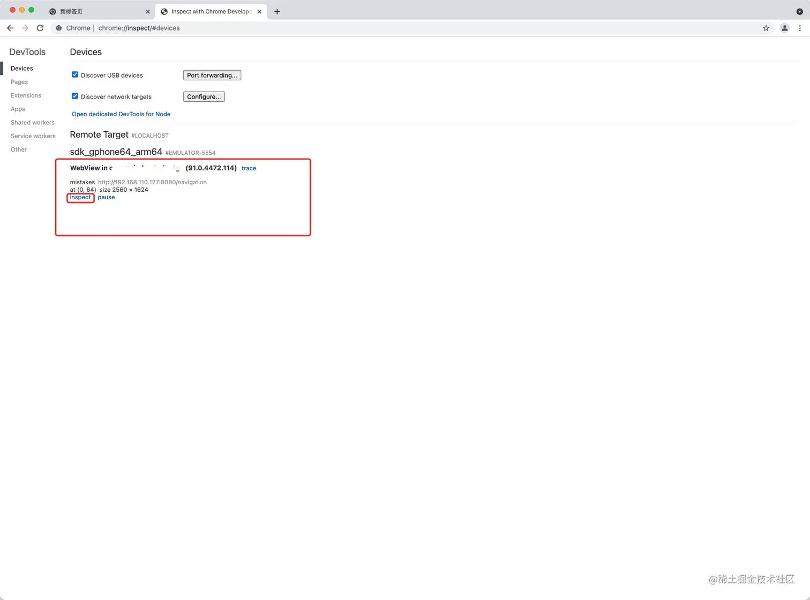Select Other in the DevTools sidebar
This screenshot has width=810, height=600.
click(19, 149)
